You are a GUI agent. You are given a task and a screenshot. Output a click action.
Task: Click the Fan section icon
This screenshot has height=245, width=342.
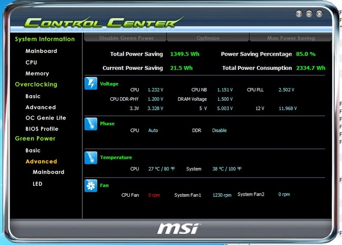[90, 186]
